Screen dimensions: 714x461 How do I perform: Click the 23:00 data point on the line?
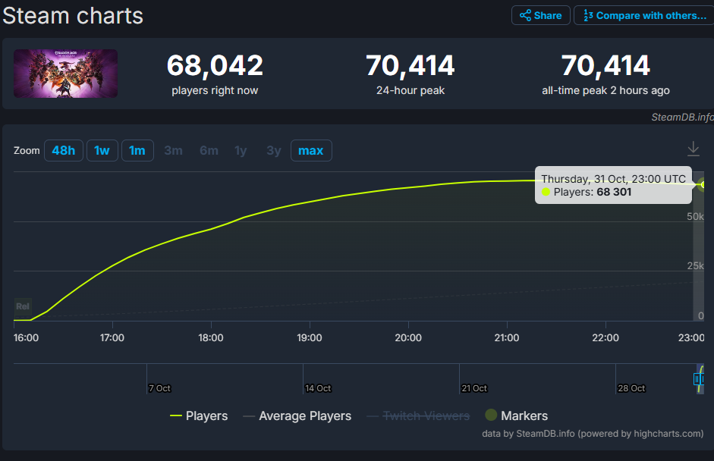703,185
